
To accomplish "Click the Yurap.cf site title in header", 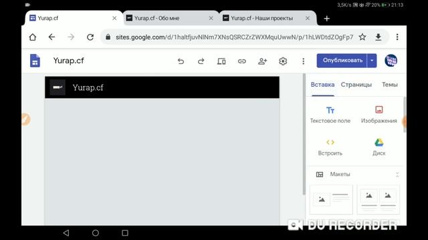I will pyautogui.click(x=88, y=87).
